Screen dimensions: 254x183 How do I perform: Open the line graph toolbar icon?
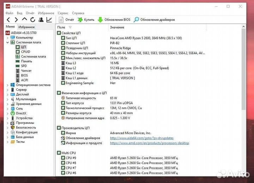(x=49, y=20)
